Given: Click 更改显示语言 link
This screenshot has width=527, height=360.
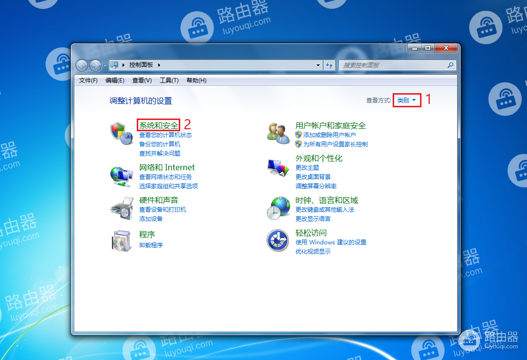Looking at the screenshot, I should [313, 219].
